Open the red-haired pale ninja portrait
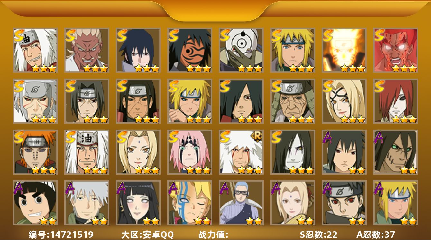Viewport: 431px width, 240px height. pyautogui.click(x=396, y=101)
